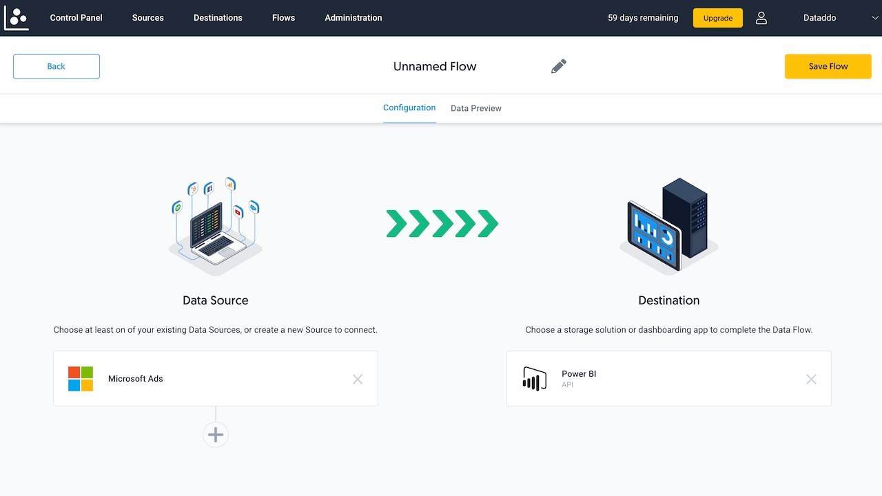The height and width of the screenshot is (496, 882).
Task: Click the Data Source heading
Action: pyautogui.click(x=216, y=300)
